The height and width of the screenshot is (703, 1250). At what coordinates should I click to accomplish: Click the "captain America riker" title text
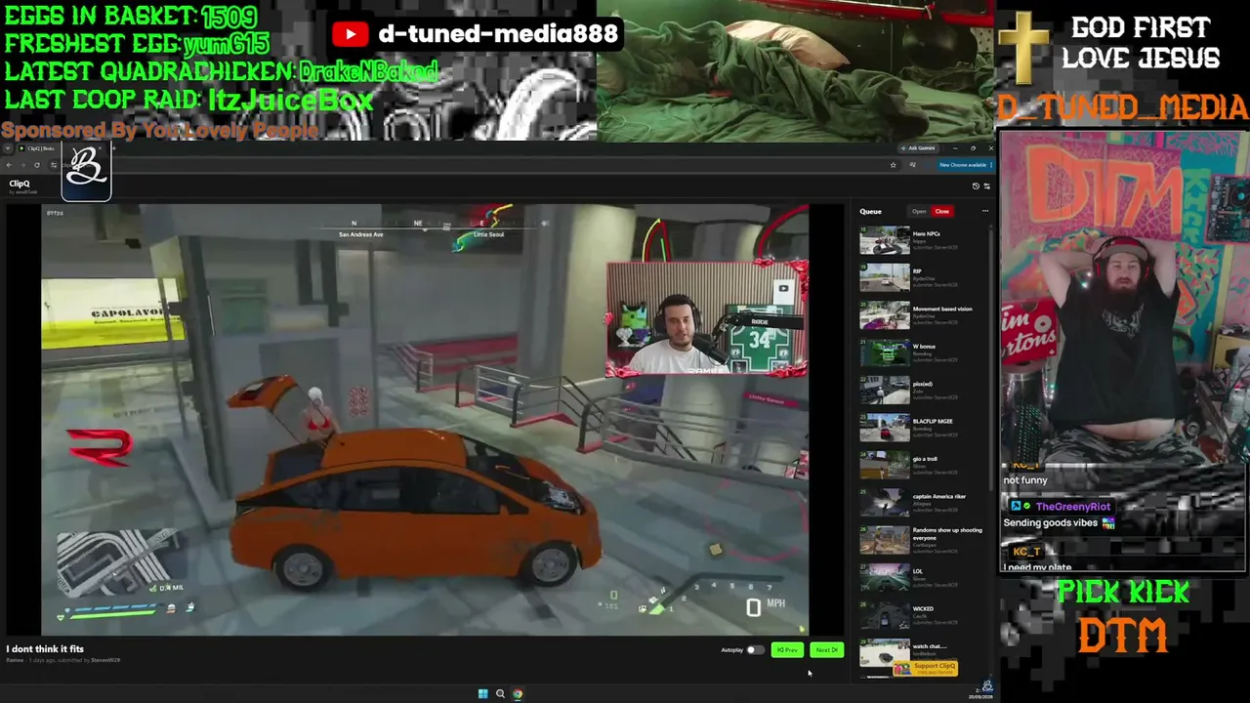point(939,497)
